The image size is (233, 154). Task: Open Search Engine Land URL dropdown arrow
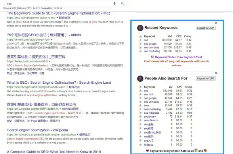pos(67,87)
